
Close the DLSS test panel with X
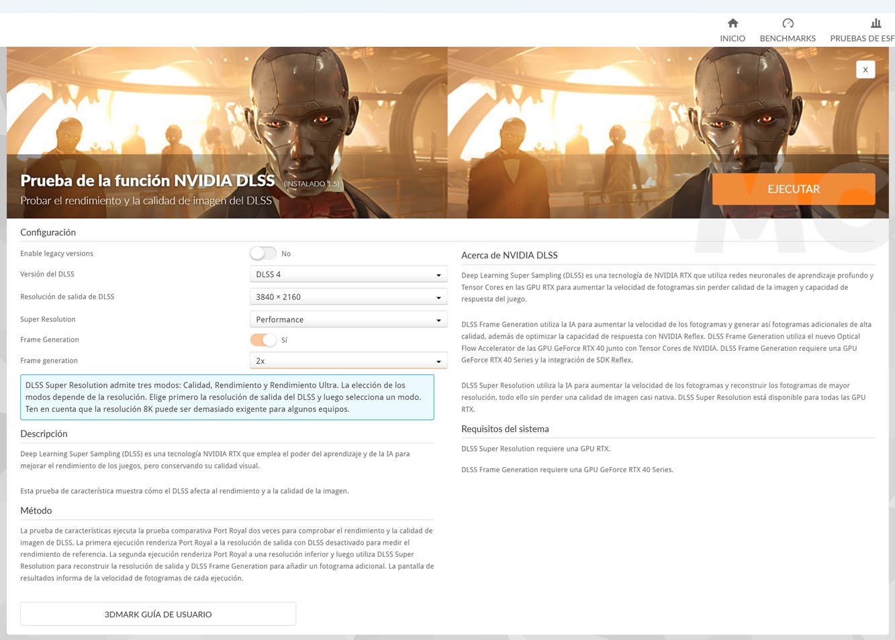tap(865, 70)
